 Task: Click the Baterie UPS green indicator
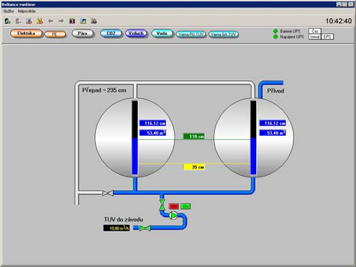(275, 31)
